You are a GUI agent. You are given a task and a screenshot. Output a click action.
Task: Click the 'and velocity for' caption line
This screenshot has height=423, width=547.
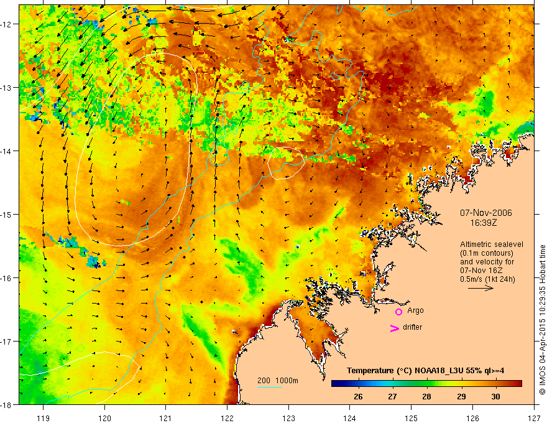(x=487, y=262)
